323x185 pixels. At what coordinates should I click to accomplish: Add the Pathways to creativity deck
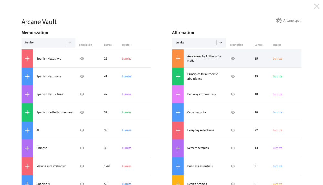178,94
